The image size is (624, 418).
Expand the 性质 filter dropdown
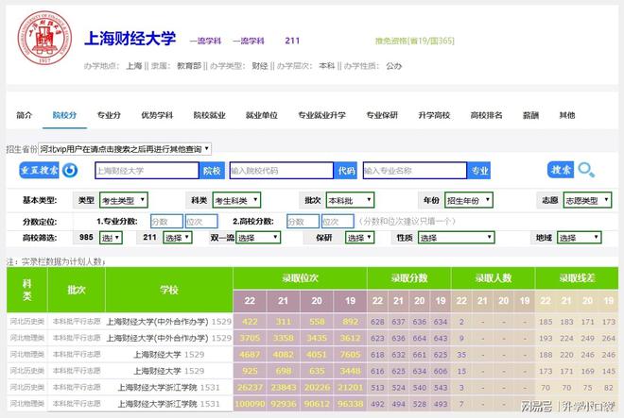tap(456, 238)
